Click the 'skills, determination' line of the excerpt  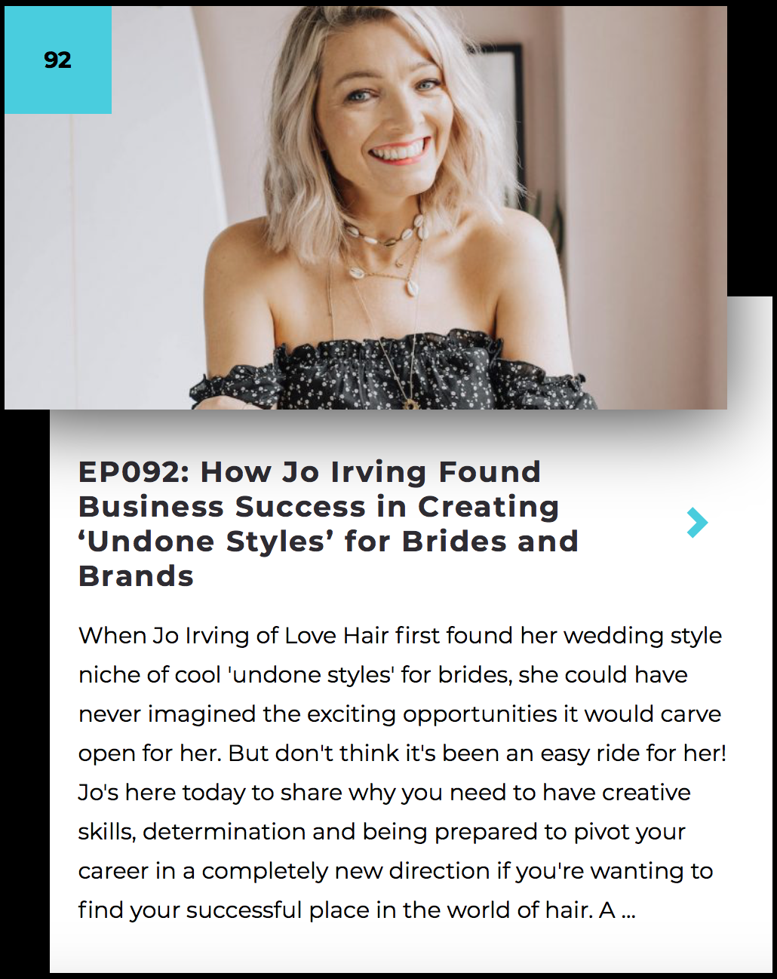pos(382,832)
